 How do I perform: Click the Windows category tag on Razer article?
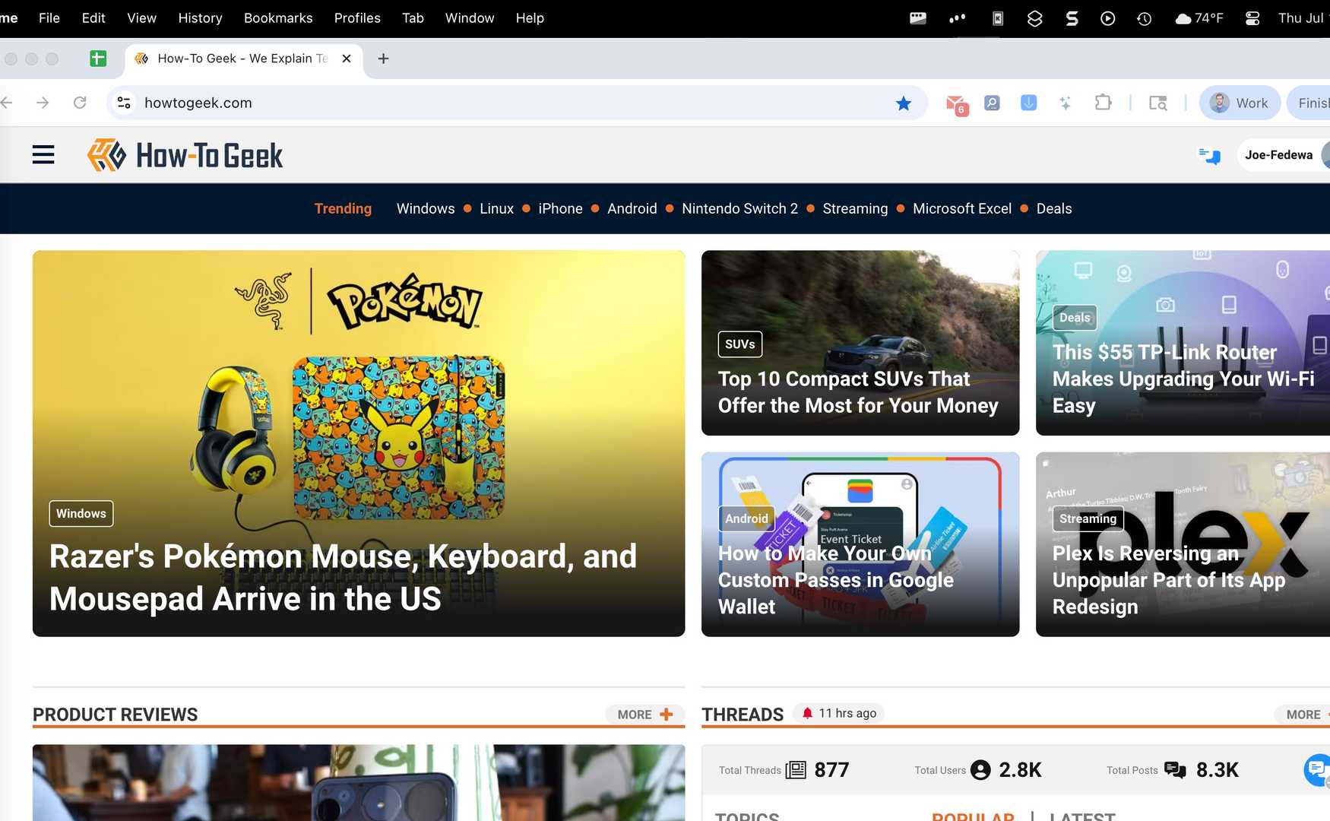click(81, 513)
